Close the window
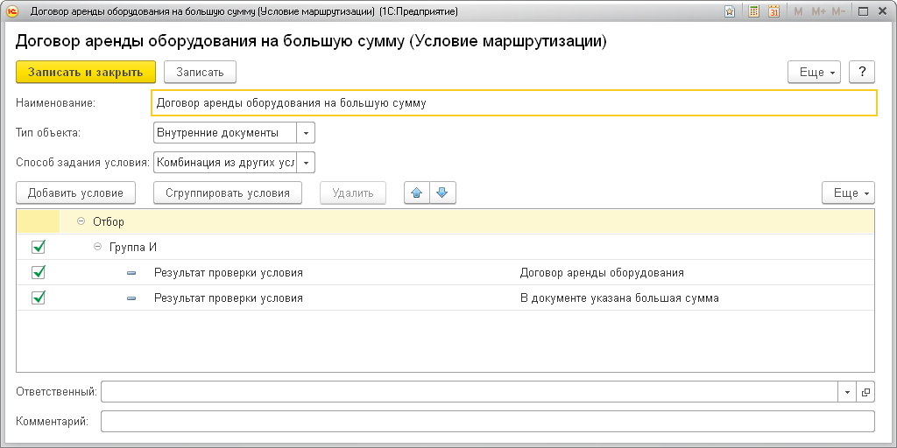The image size is (897, 448). (881, 11)
